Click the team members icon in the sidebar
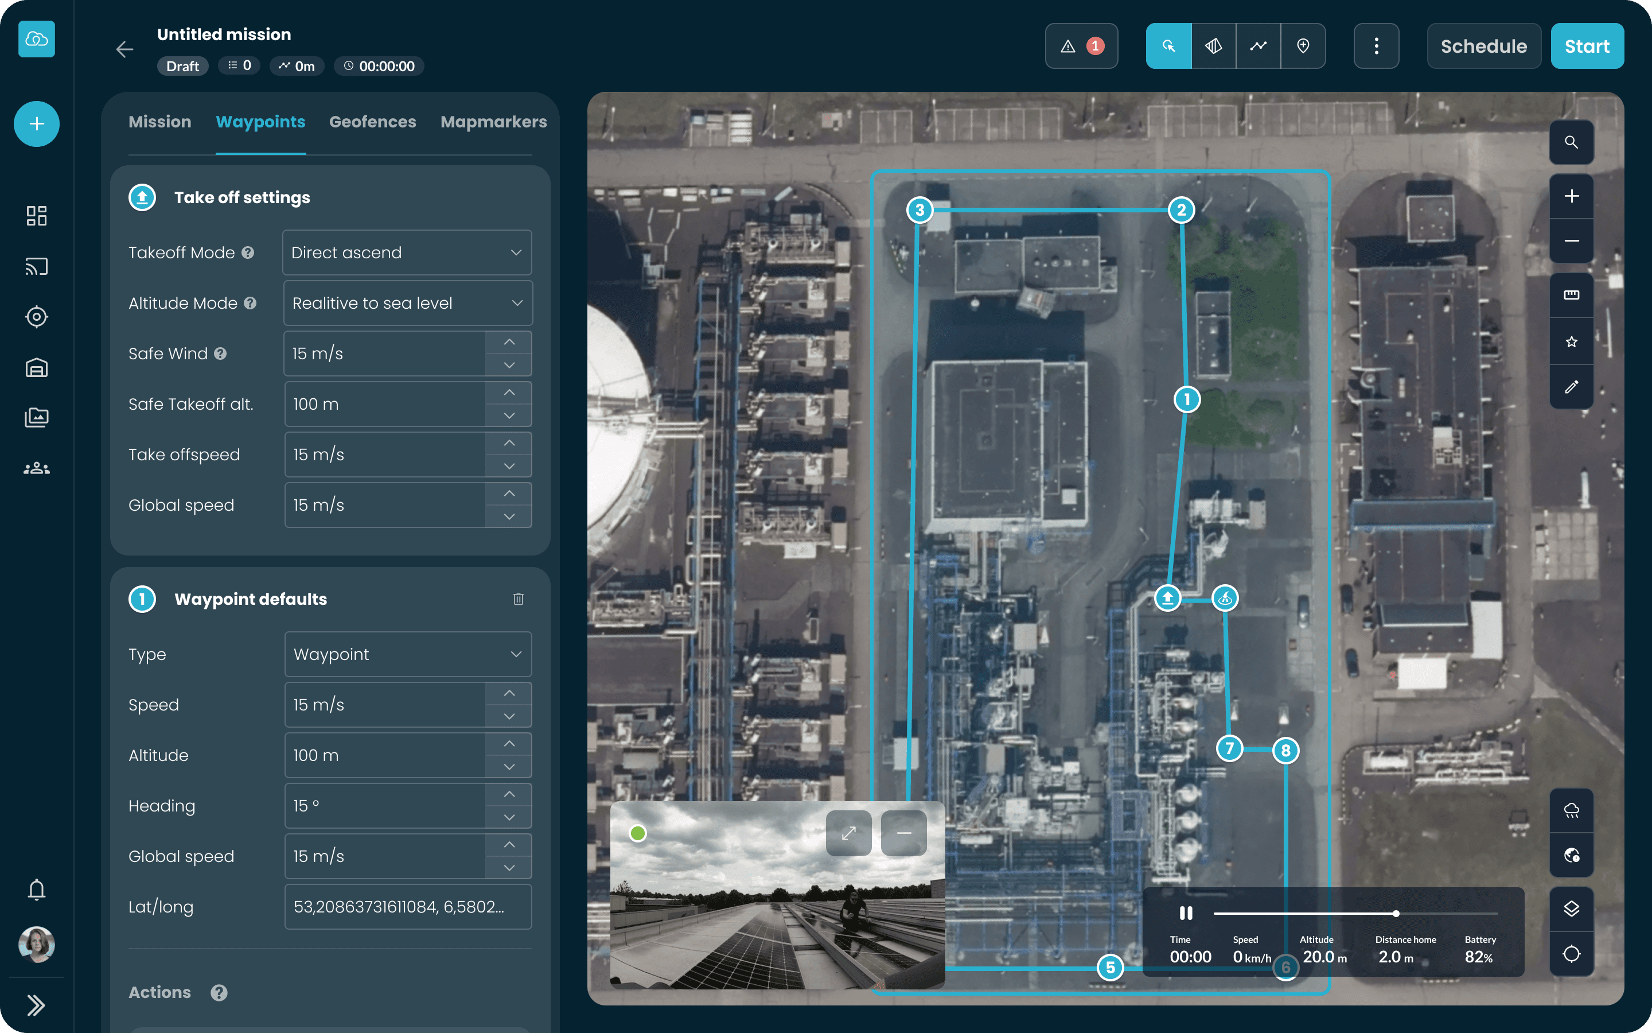1652x1033 pixels. click(x=36, y=468)
